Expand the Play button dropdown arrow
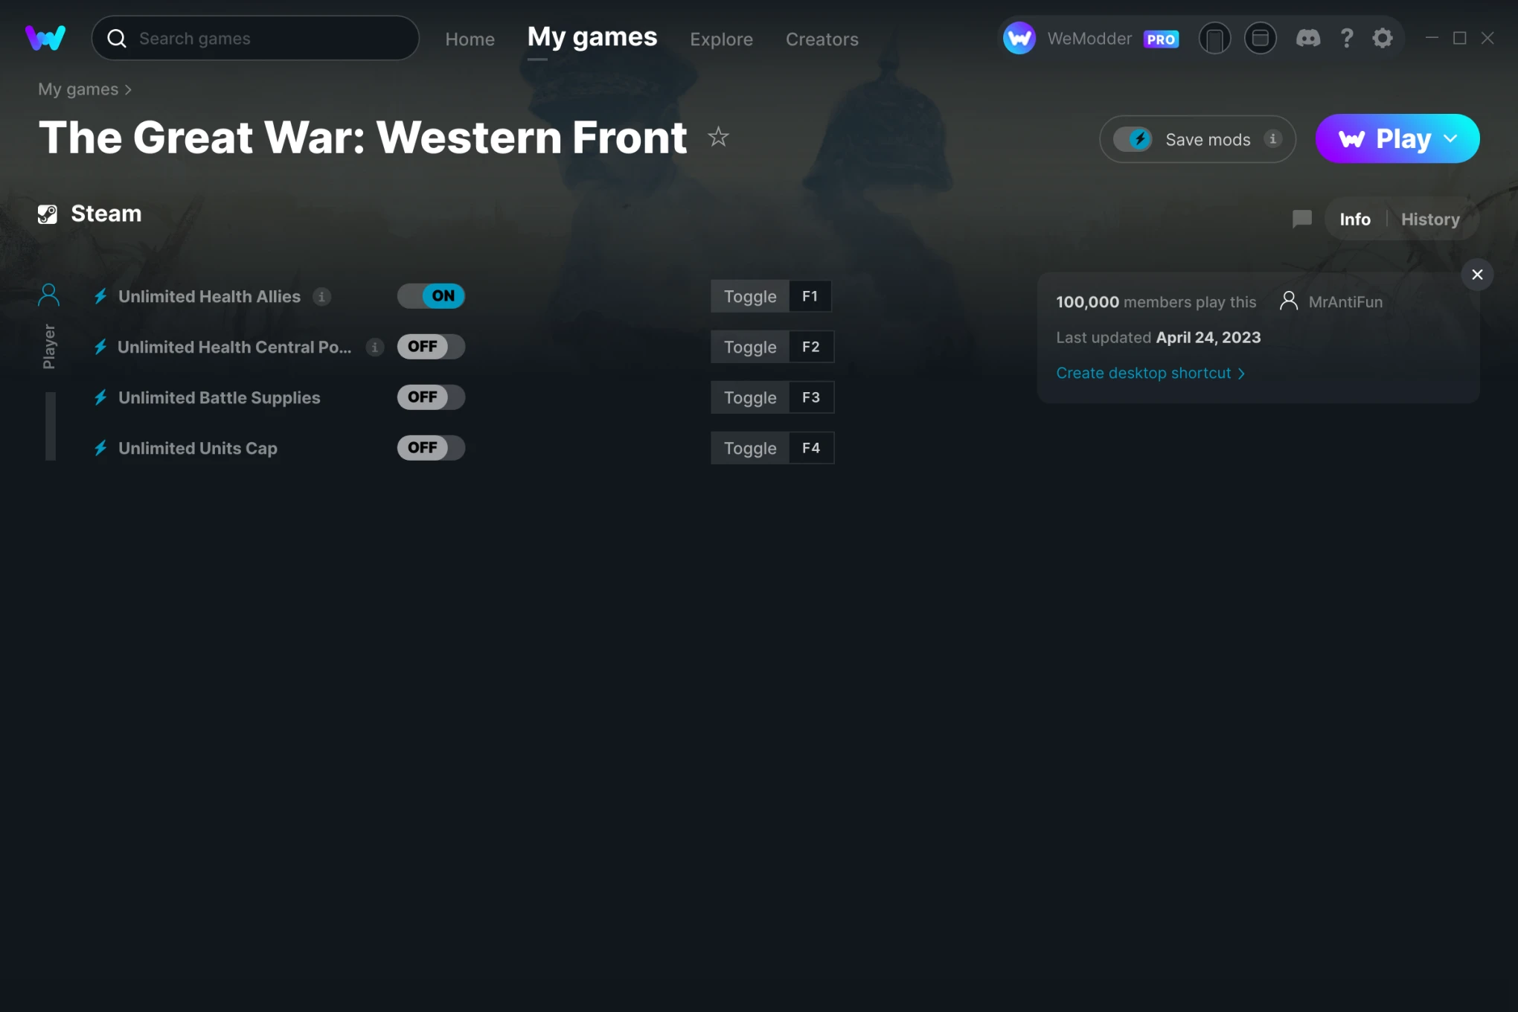 coord(1451,138)
